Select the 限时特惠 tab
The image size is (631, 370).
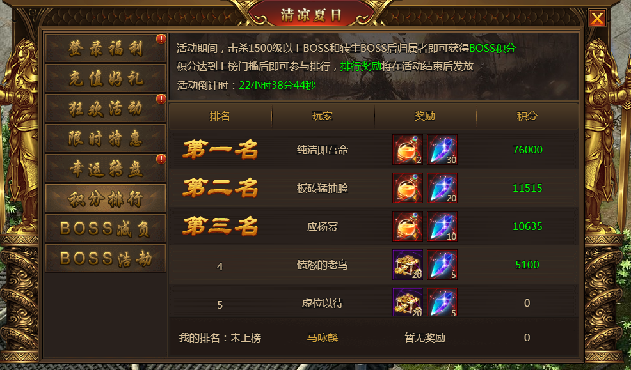106,138
